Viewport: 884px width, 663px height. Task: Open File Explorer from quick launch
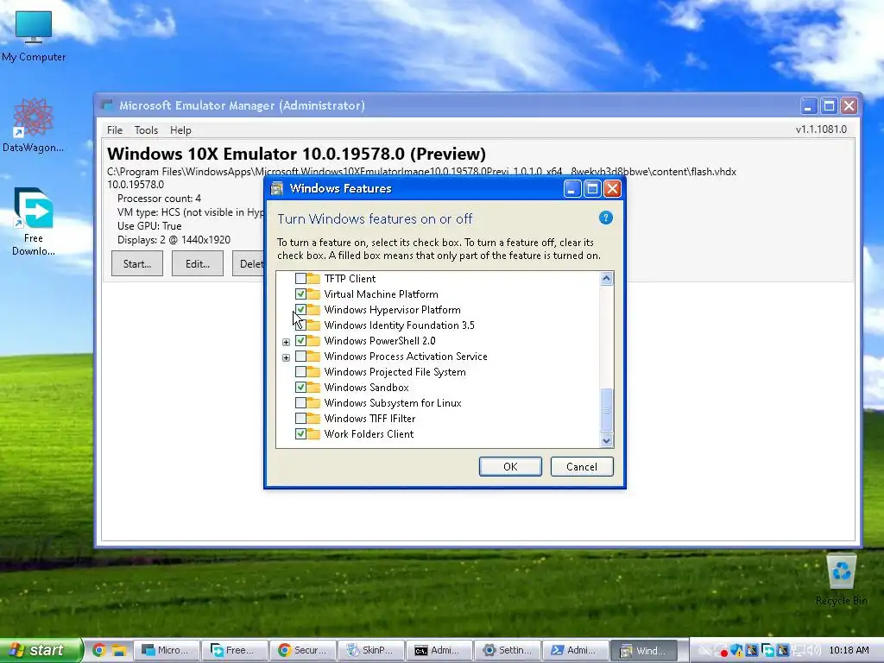click(x=118, y=650)
